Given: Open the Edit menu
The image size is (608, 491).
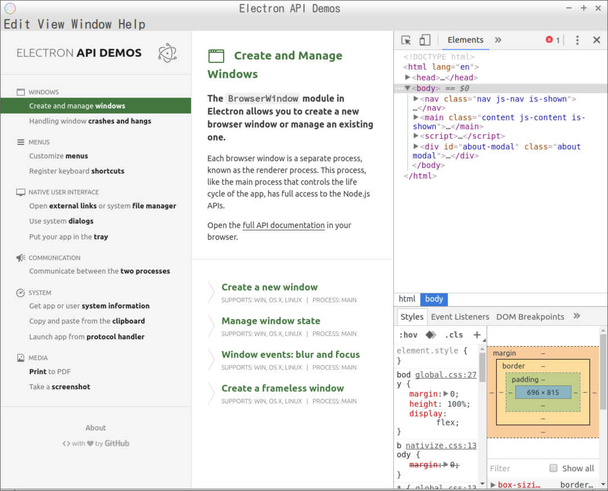Looking at the screenshot, I should pos(17,24).
